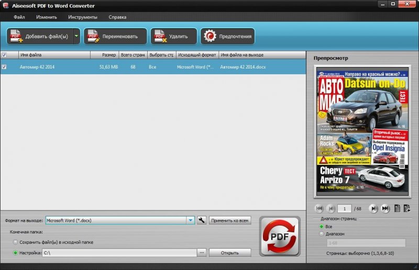419x270 pixels.
Task: Click the 1-68 page range field
Action: [x=366, y=243]
